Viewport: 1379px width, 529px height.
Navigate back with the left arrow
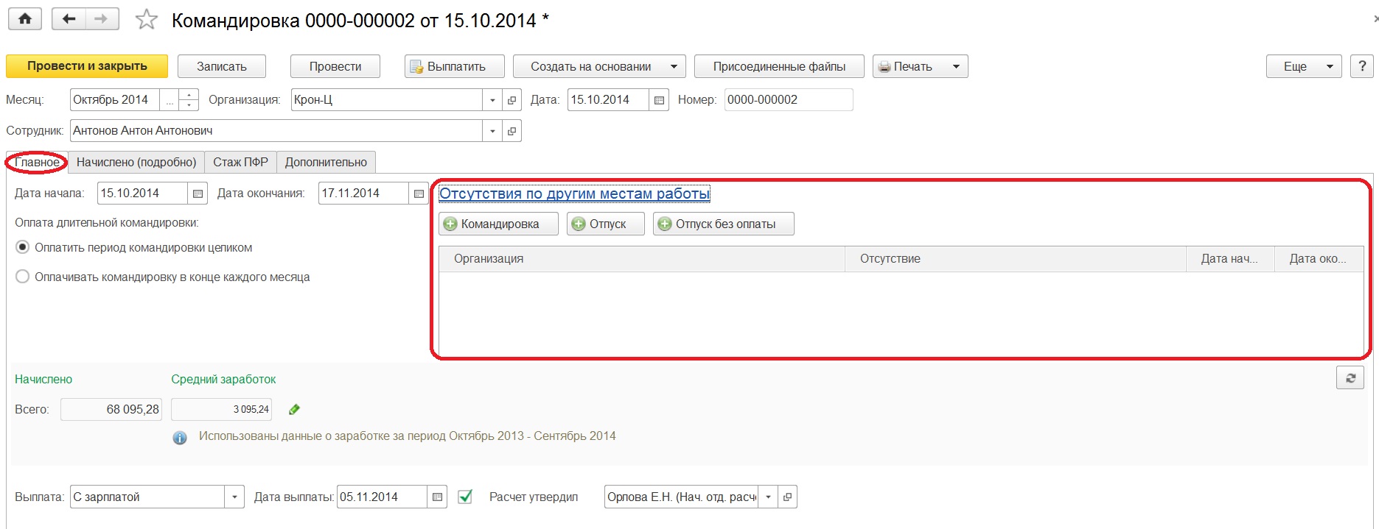[69, 19]
